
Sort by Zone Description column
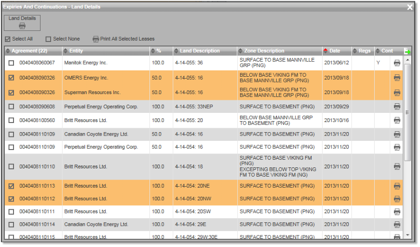[280, 51]
